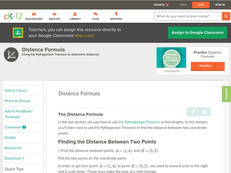
Task: Click the CK-12 logo
Action: point(13,16)
